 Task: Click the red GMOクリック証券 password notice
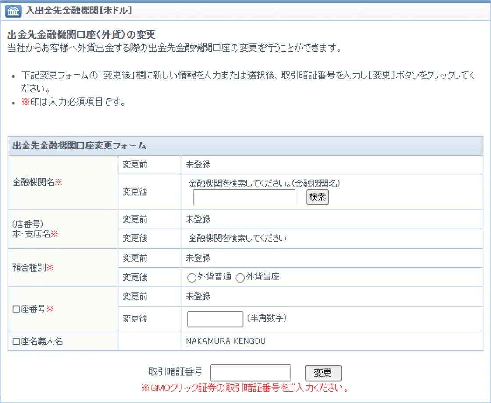(x=245, y=388)
